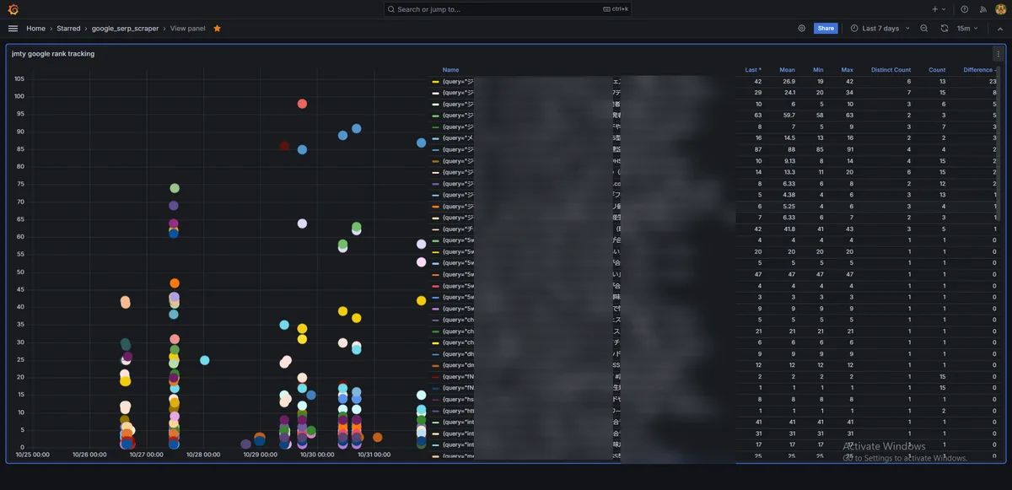Unstar the dashboard via star icon
Image resolution: width=1012 pixels, height=490 pixels.
(x=217, y=28)
